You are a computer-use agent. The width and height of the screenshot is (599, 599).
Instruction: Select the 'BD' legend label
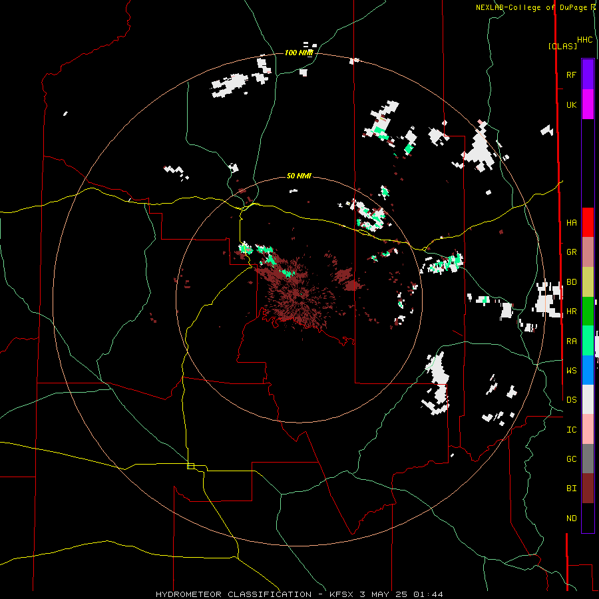tap(571, 282)
